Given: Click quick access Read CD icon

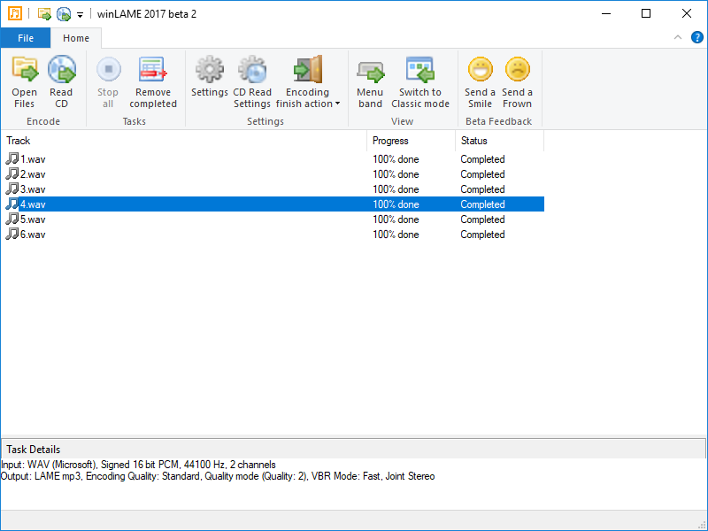Looking at the screenshot, I should 64,14.
